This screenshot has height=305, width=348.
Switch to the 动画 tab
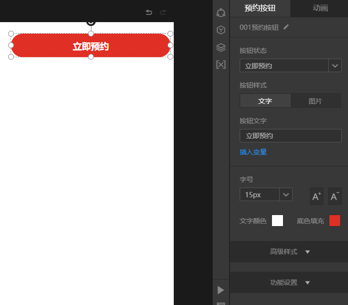(320, 8)
